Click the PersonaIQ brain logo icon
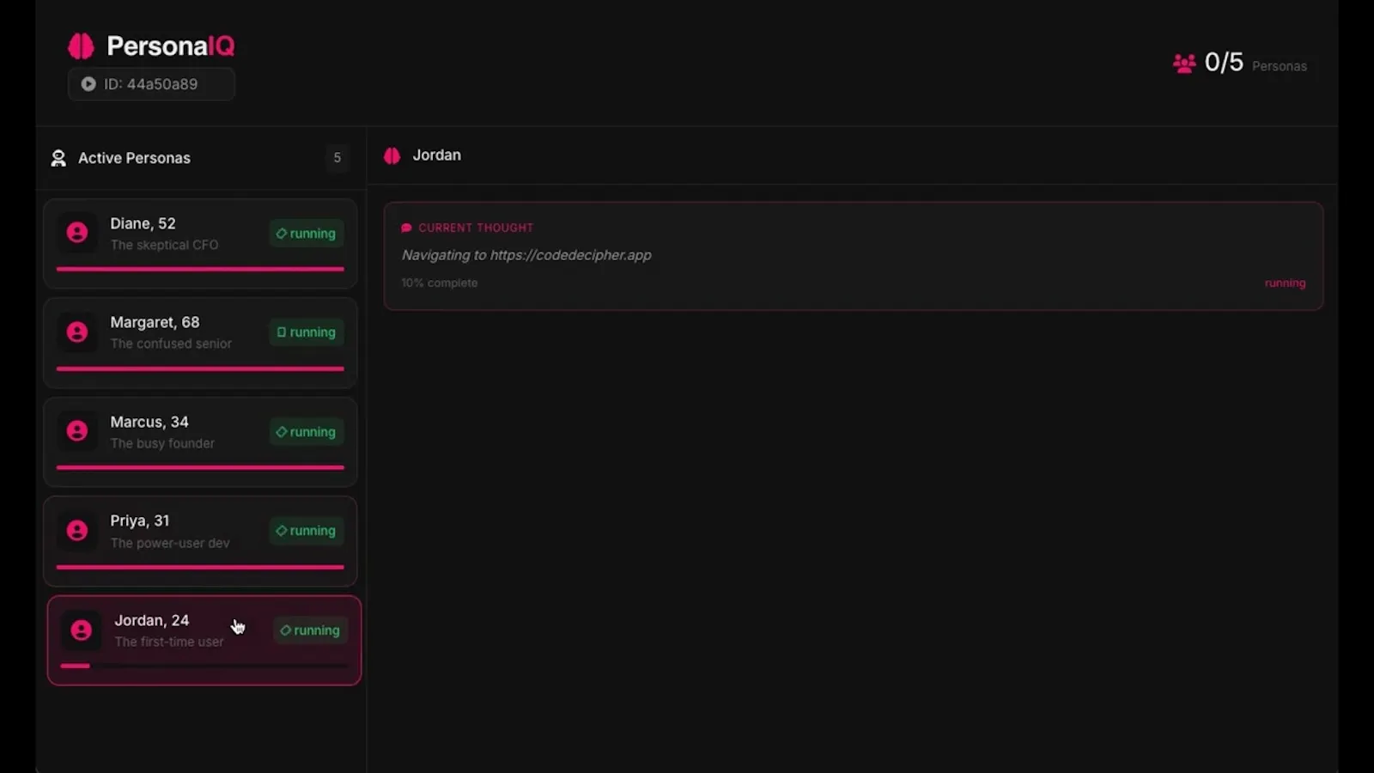 click(x=81, y=46)
